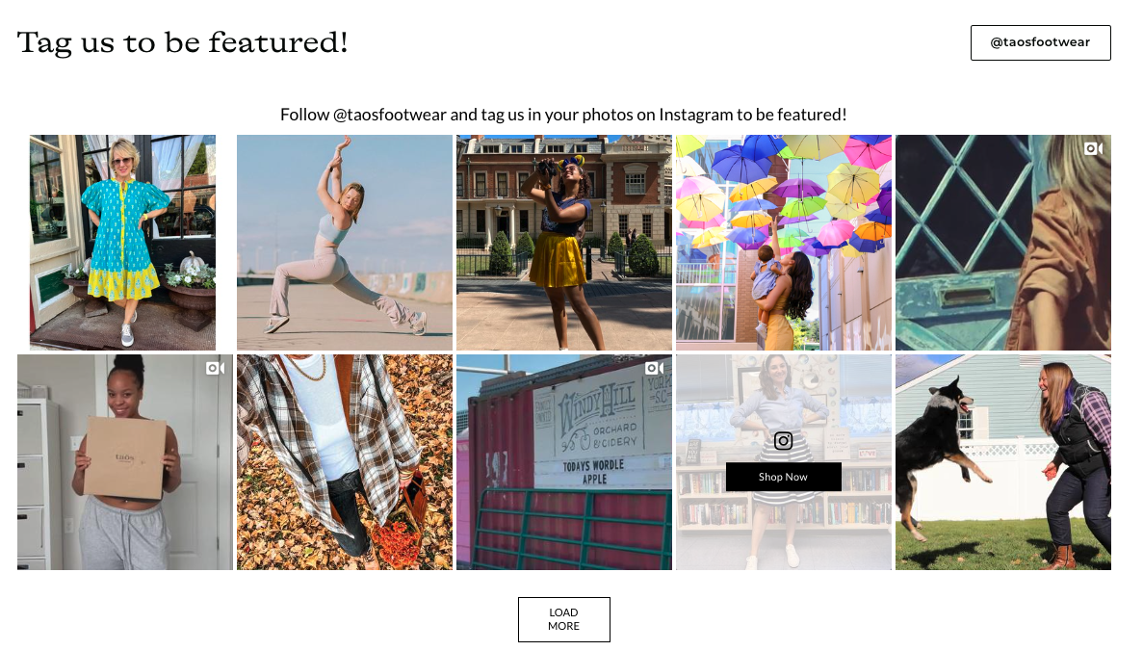
Task: Open photo of jumping dog and woman
Action: point(1003,462)
